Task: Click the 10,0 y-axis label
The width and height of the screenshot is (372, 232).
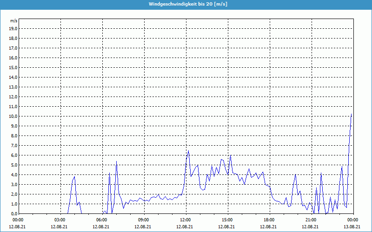Action: coord(13,116)
